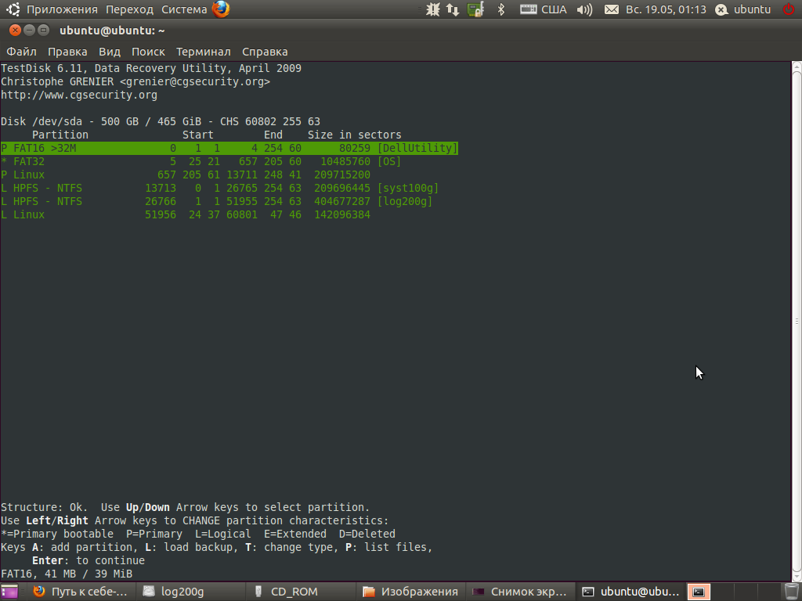Click the 'Enter: to continue' hint

[x=89, y=560]
